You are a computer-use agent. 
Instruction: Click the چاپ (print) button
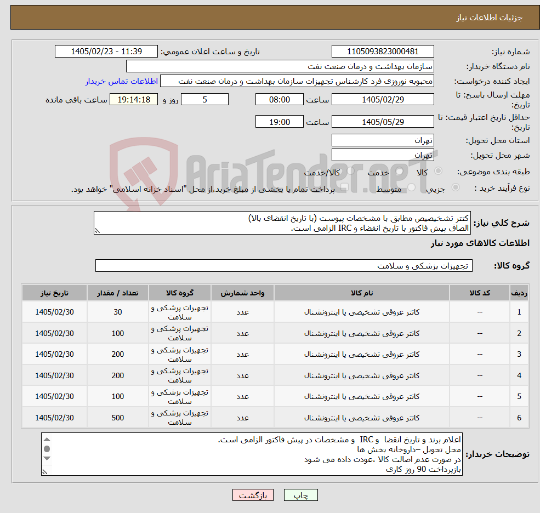click(300, 495)
